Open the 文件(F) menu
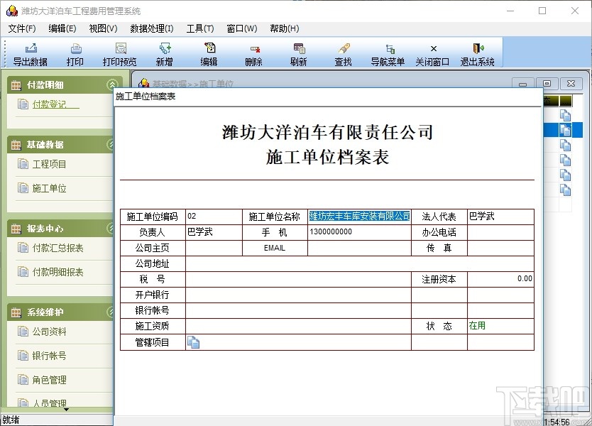 pos(21,28)
